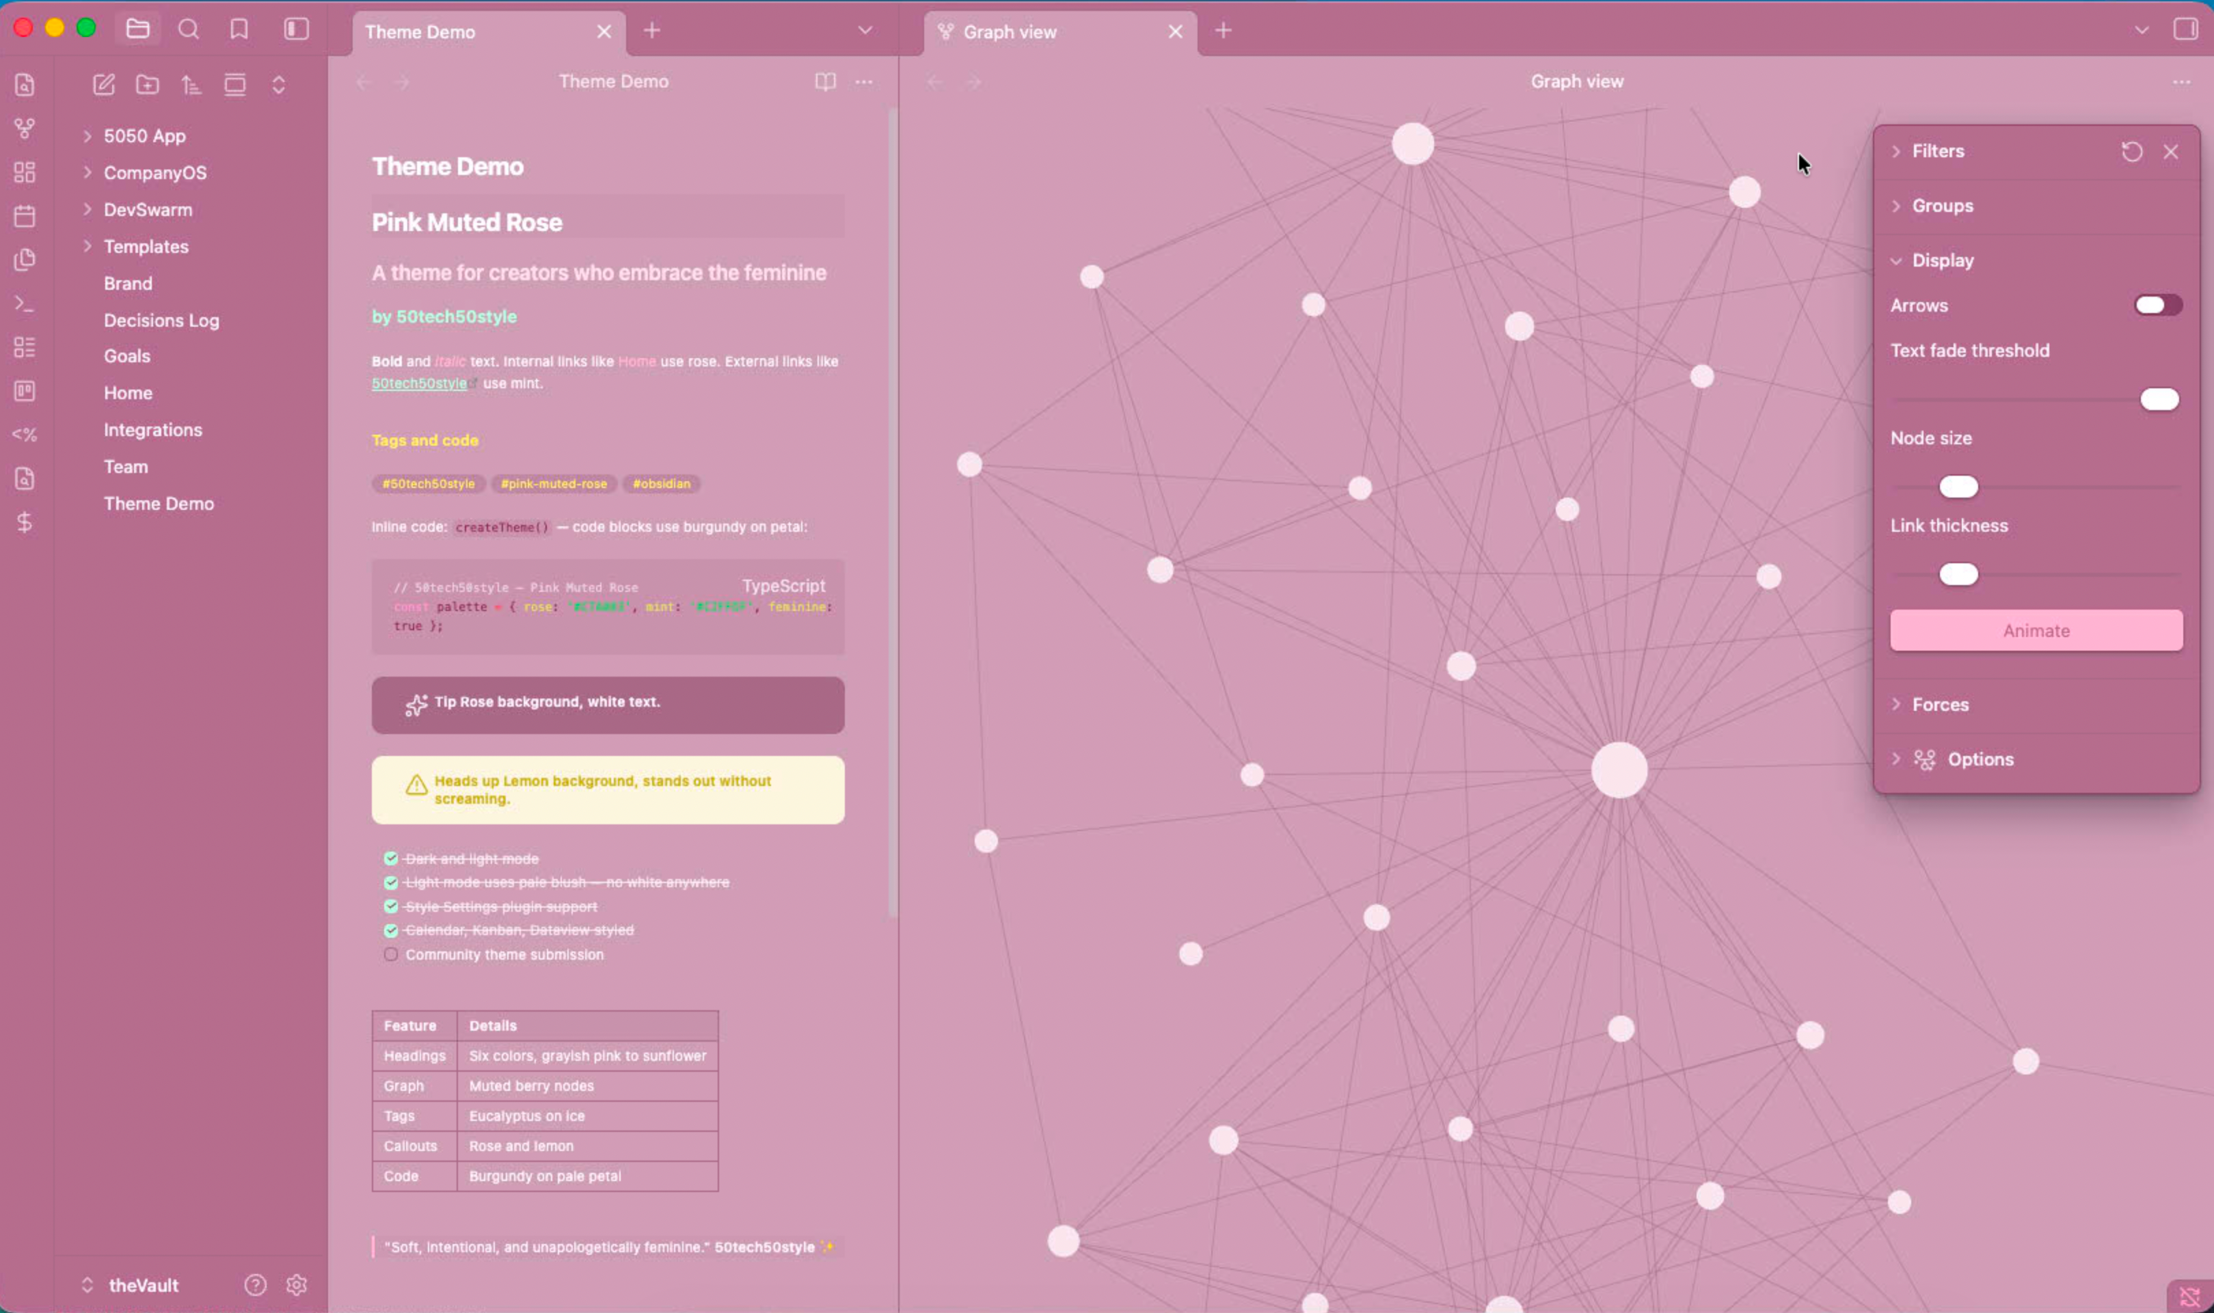Adjust Text fade threshold slider
Image resolution: width=2214 pixels, height=1313 pixels.
point(2036,400)
